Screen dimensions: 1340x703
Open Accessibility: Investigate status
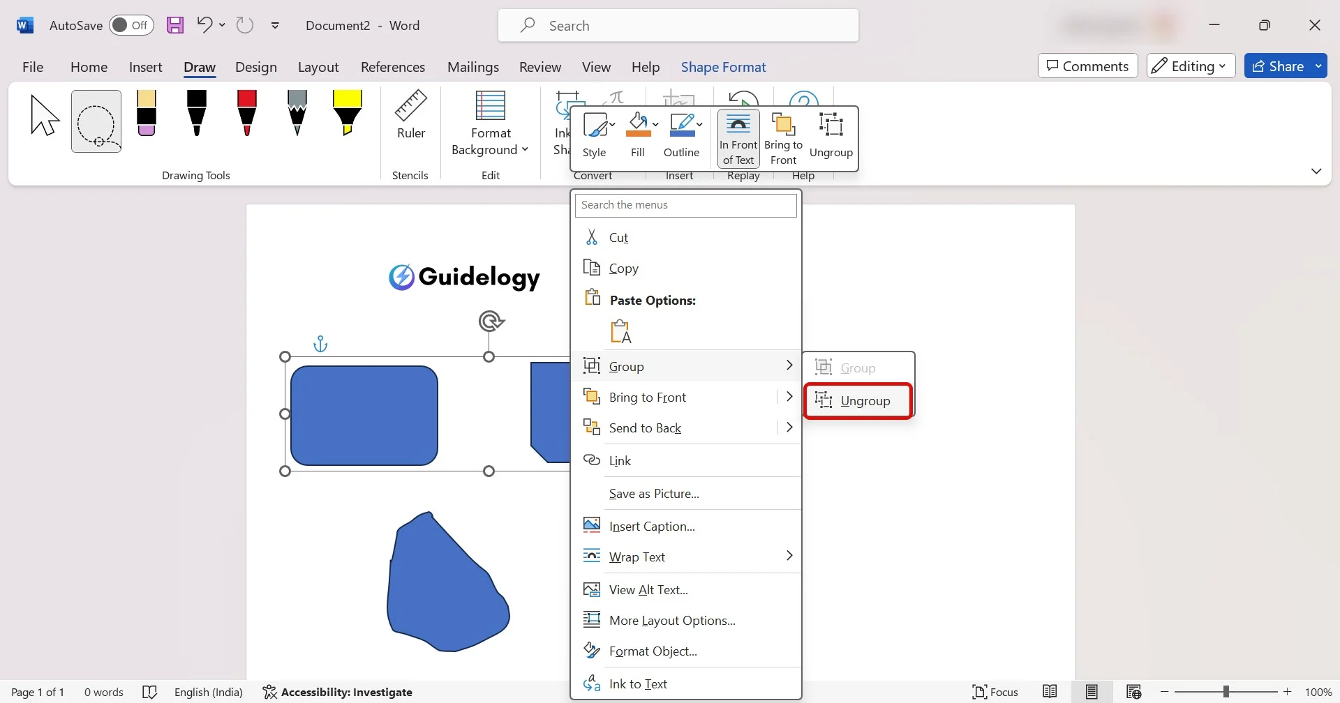pos(337,692)
